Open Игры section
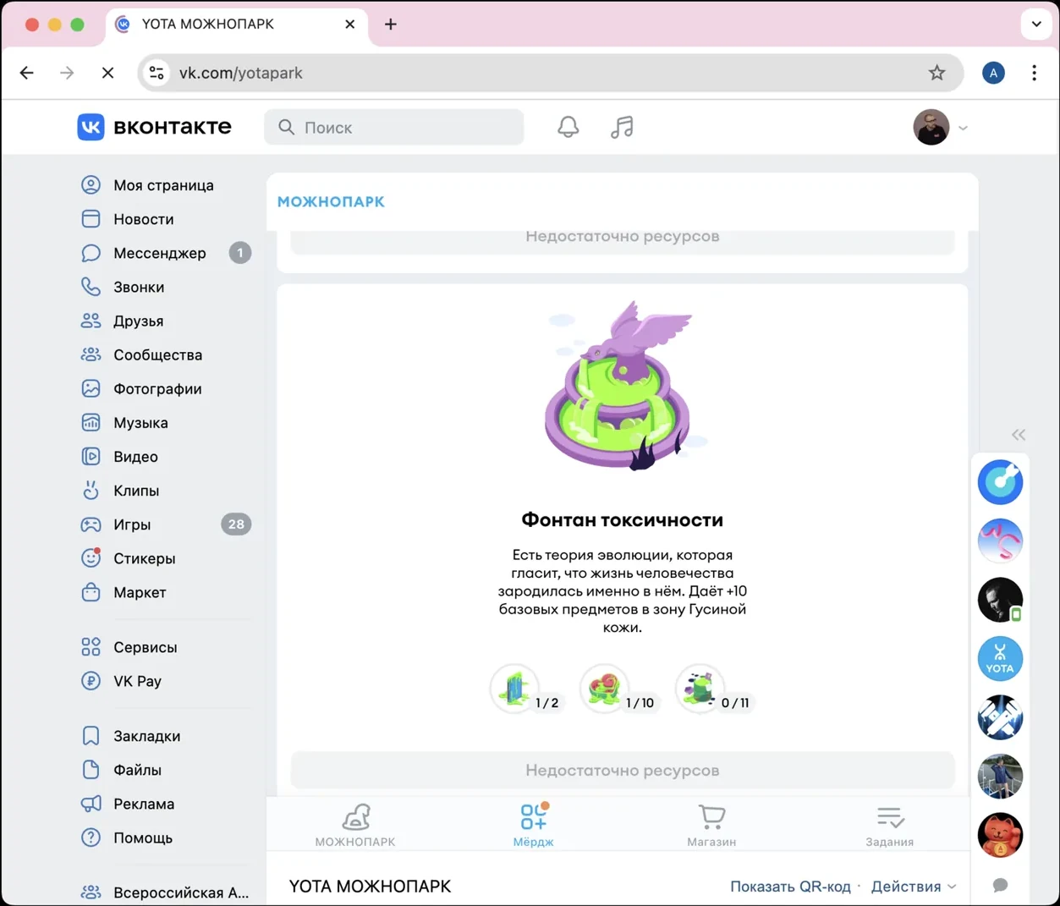Viewport: 1060px width, 906px height. click(131, 524)
